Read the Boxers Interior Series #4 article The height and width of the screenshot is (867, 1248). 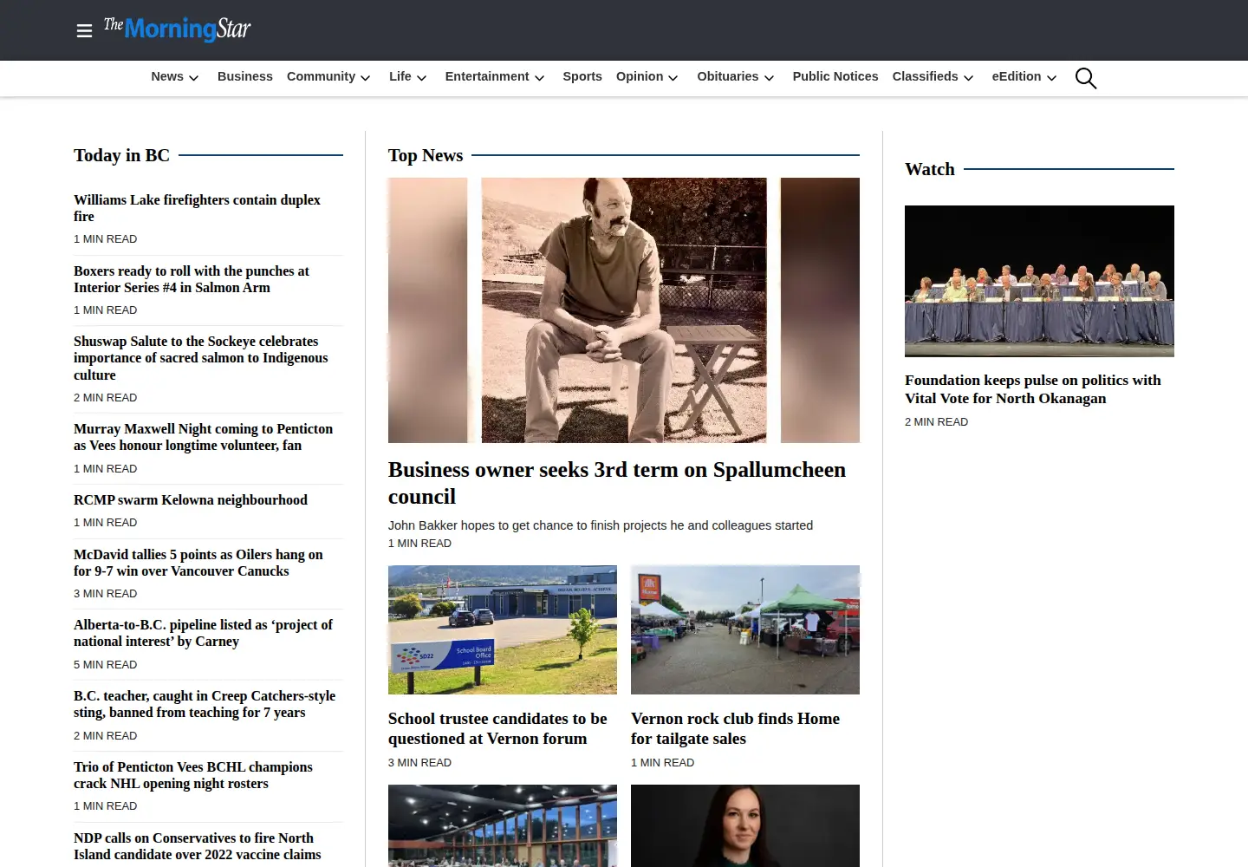(192, 279)
